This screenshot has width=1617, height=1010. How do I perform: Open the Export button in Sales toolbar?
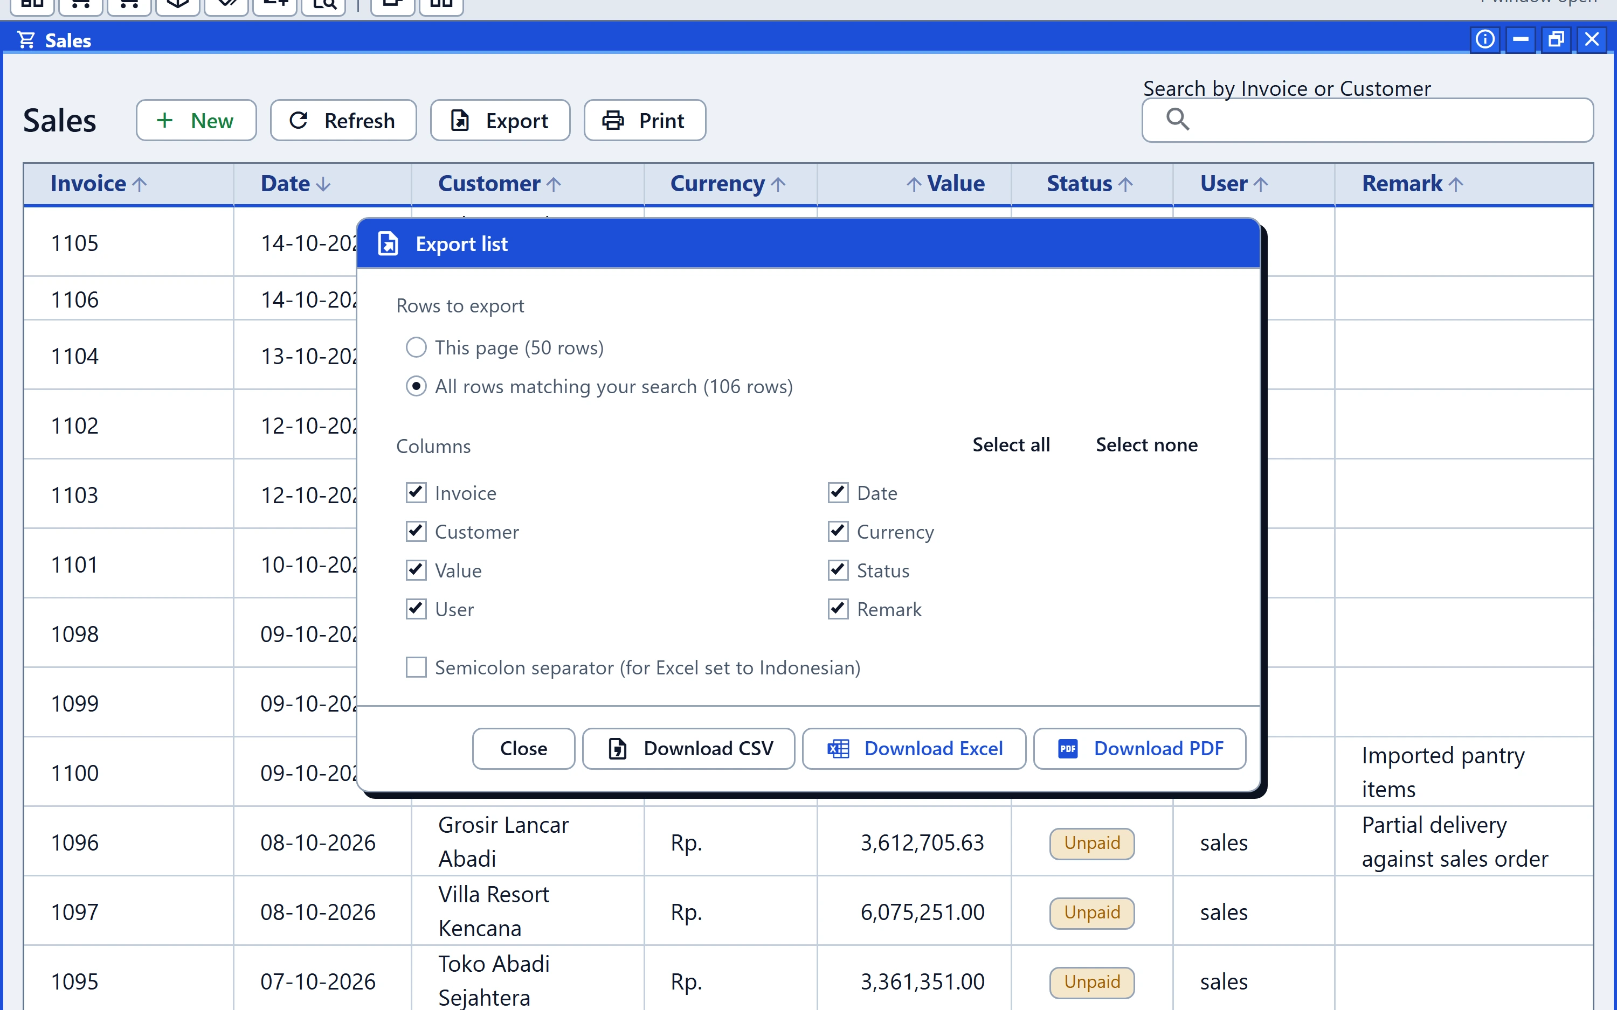[500, 120]
